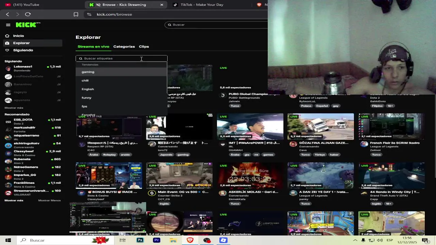Open miquelserrano recommended channel
Viewport: 436px width, 245px height.
point(32,137)
